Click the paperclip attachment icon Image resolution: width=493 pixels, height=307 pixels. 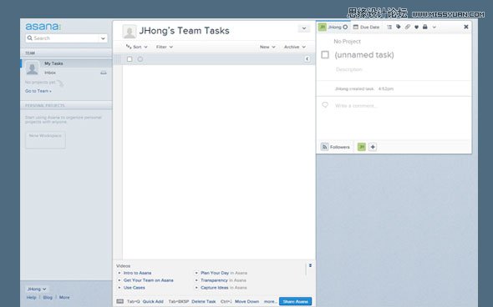408,27
